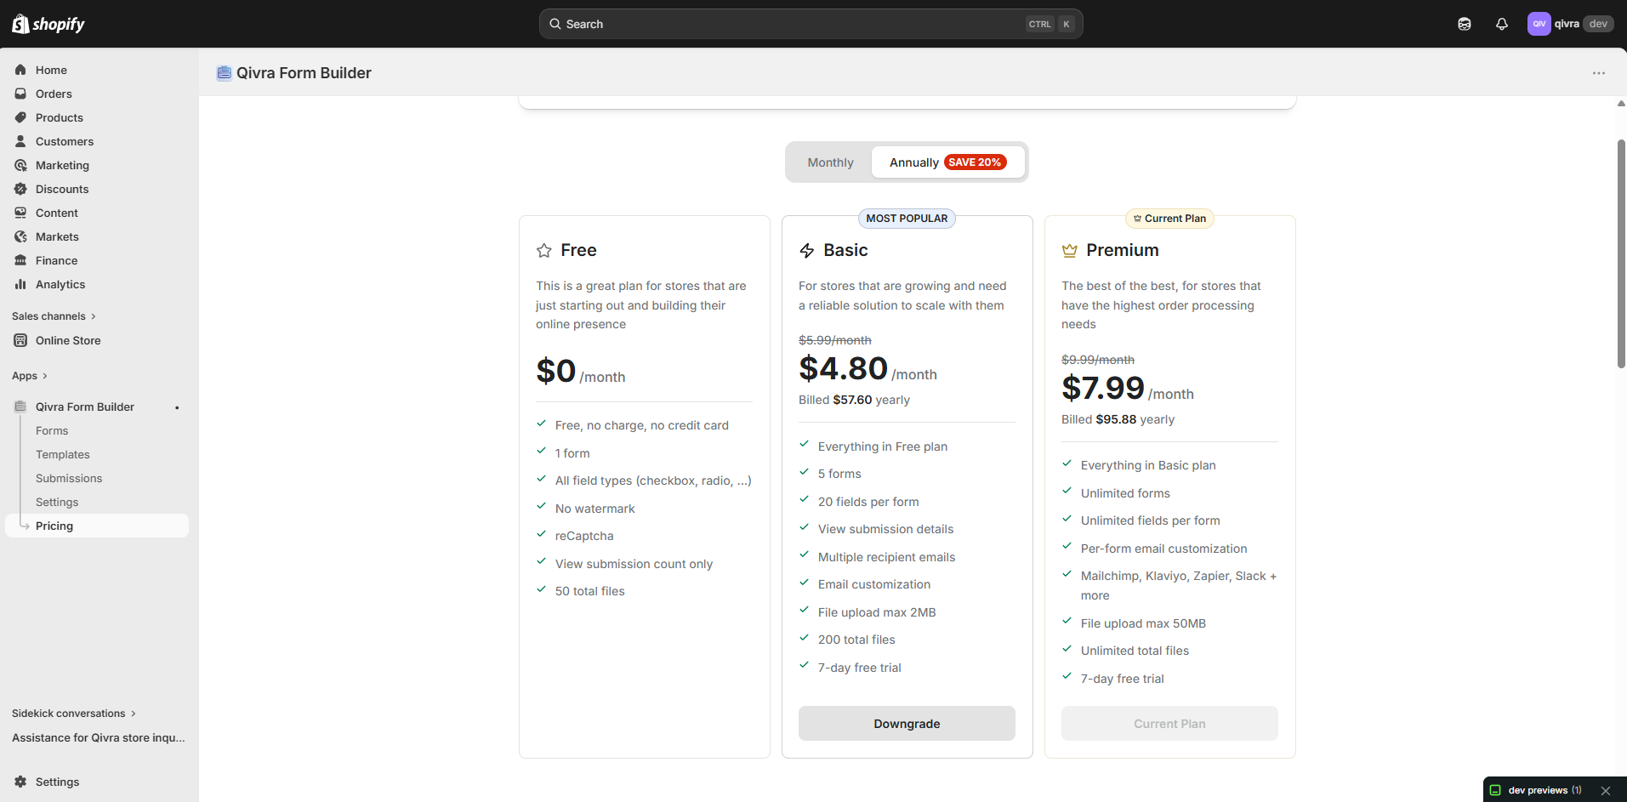Click 'Unlimited forms' feature text
The image size is (1627, 802).
coord(1125,493)
